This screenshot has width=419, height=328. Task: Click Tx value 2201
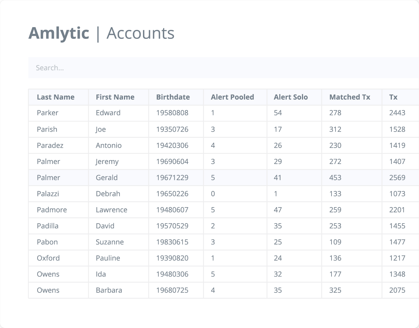pyautogui.click(x=397, y=210)
